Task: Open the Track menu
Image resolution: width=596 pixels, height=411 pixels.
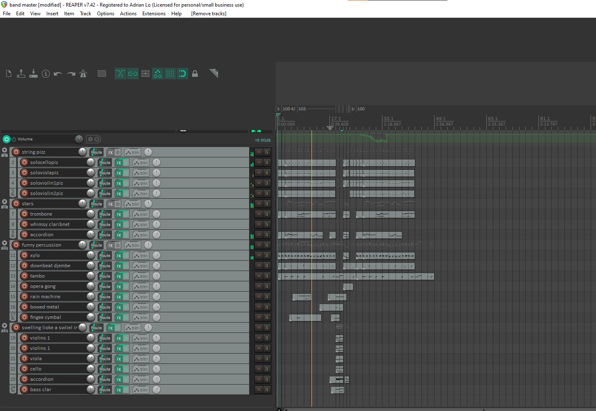Action: pos(85,14)
